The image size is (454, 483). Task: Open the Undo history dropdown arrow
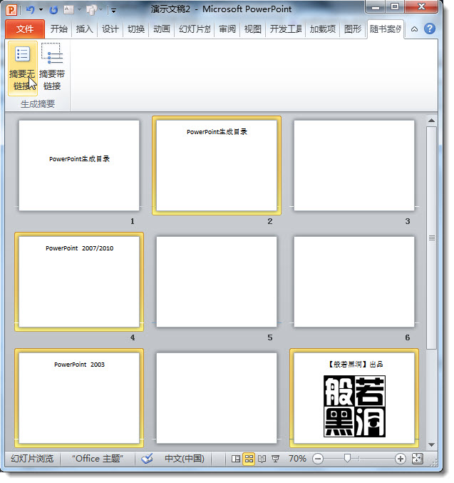click(x=41, y=10)
